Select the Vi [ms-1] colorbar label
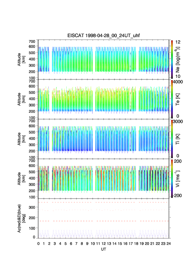Image resolution: width=185 pixels, height=278 pixels. 178,178
